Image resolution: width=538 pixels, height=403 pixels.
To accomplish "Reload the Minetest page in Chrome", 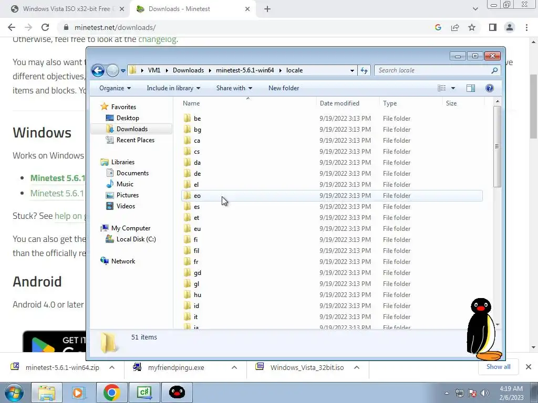I will coord(45,27).
